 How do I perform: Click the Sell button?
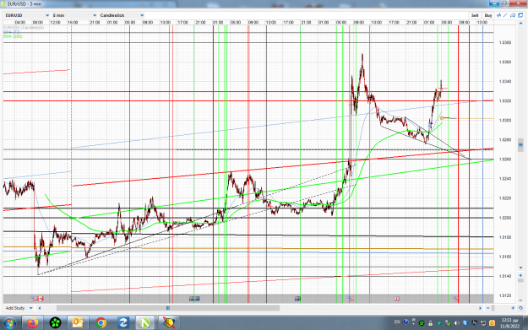point(475,15)
